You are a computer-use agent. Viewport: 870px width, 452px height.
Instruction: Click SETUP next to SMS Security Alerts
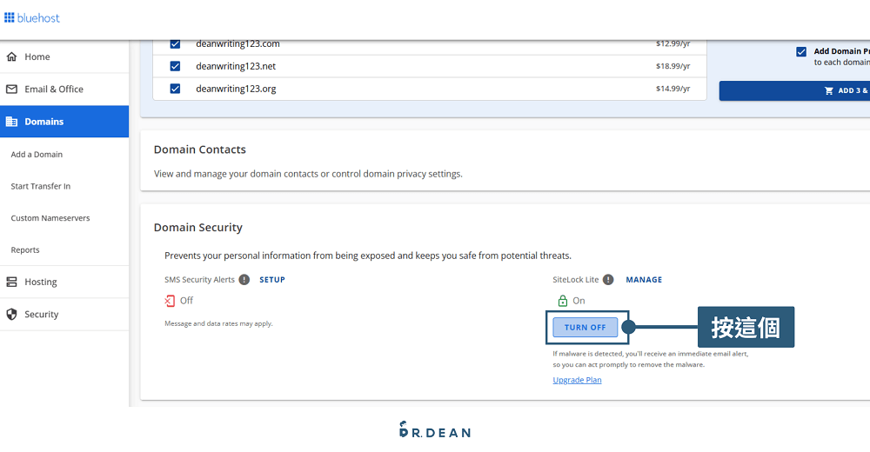coord(272,280)
